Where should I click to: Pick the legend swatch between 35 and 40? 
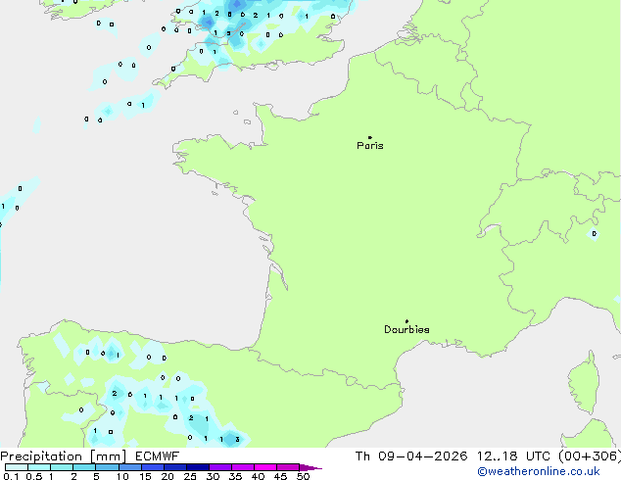[243, 467]
